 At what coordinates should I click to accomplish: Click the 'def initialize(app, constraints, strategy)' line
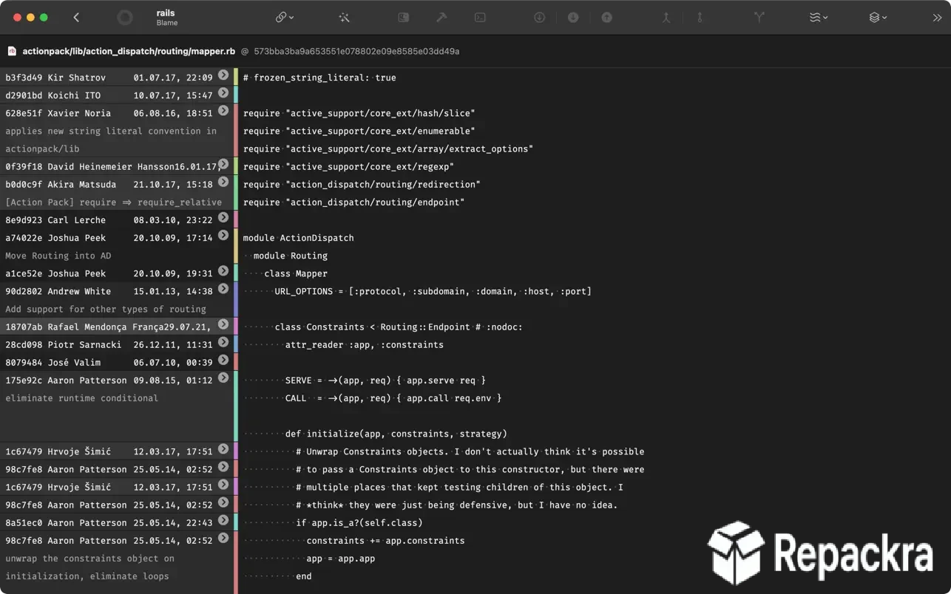click(396, 434)
